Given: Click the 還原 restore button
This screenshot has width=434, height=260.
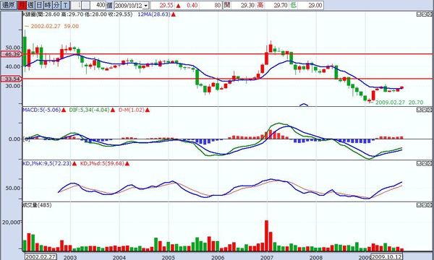Looking at the screenshot, I should coord(9,5).
